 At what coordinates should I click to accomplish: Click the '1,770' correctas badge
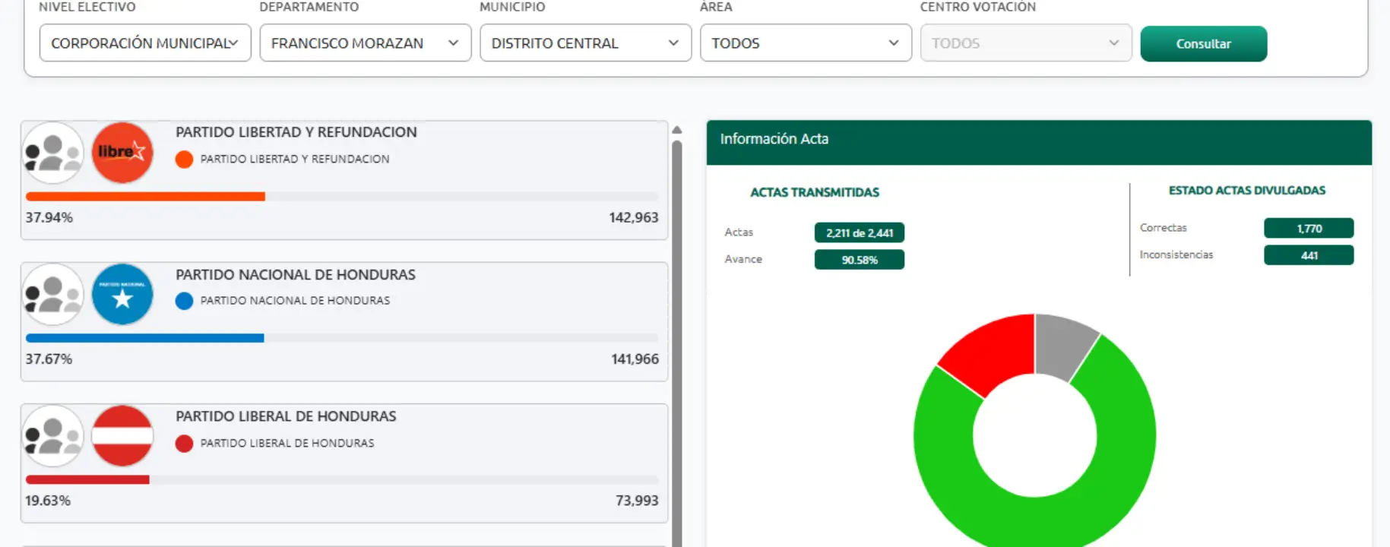[1309, 229]
